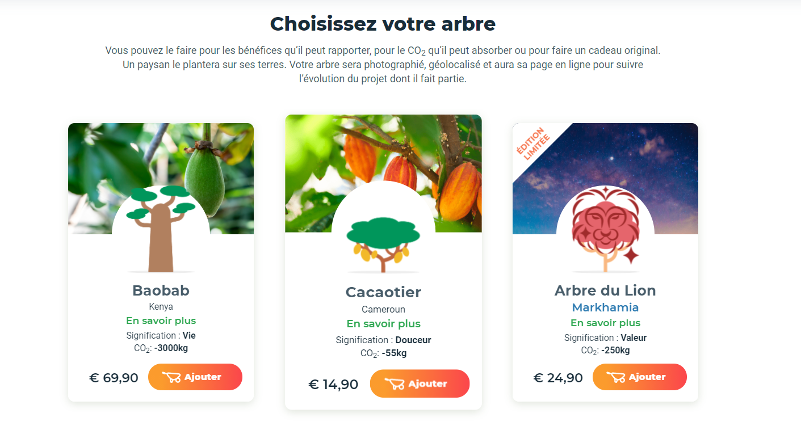Open En savoir plus for Baobab
Image resolution: width=801 pixels, height=426 pixels.
click(x=161, y=320)
